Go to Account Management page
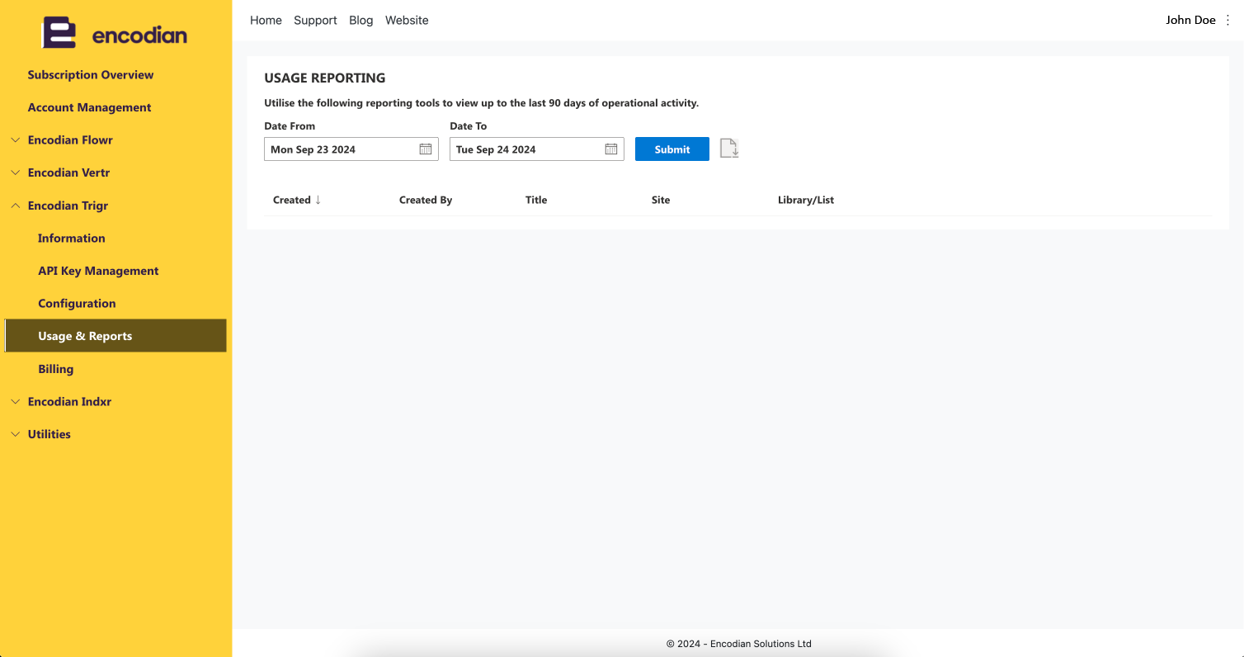The height and width of the screenshot is (657, 1244). coord(89,107)
